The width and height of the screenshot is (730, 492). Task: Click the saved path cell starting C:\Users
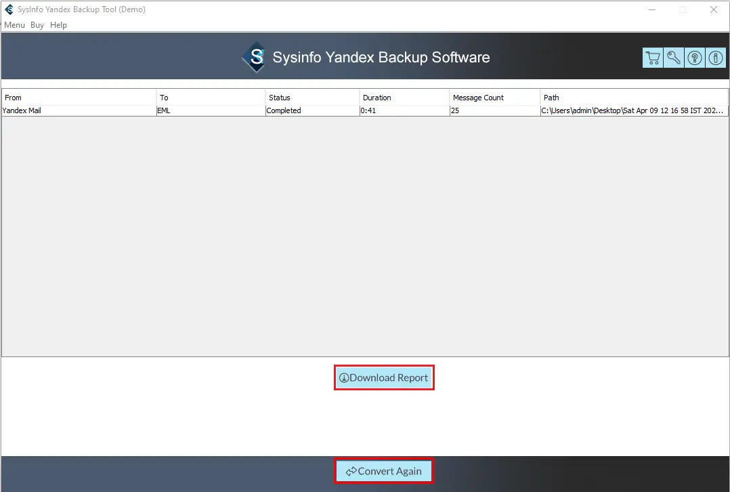click(x=632, y=110)
